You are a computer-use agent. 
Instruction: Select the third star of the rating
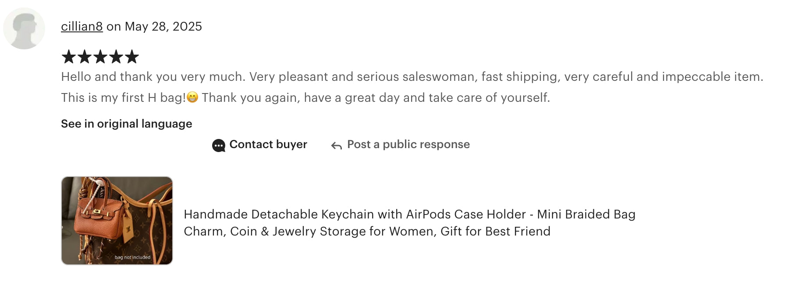pyautogui.click(x=100, y=56)
